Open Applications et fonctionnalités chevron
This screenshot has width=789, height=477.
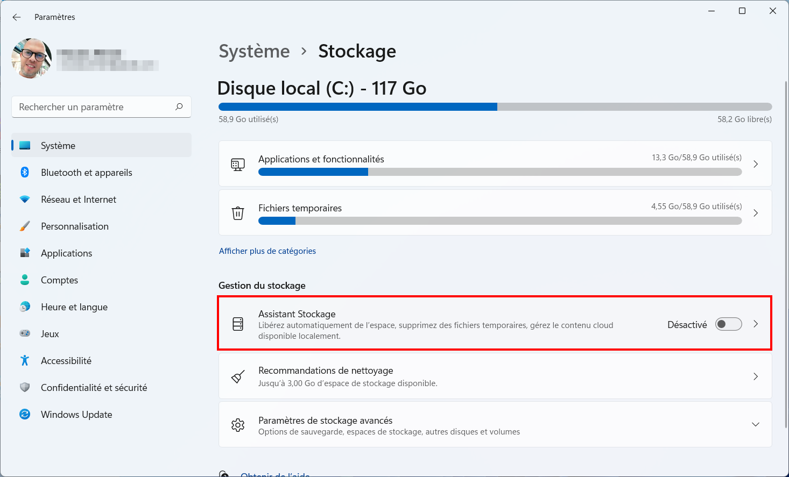tap(756, 164)
